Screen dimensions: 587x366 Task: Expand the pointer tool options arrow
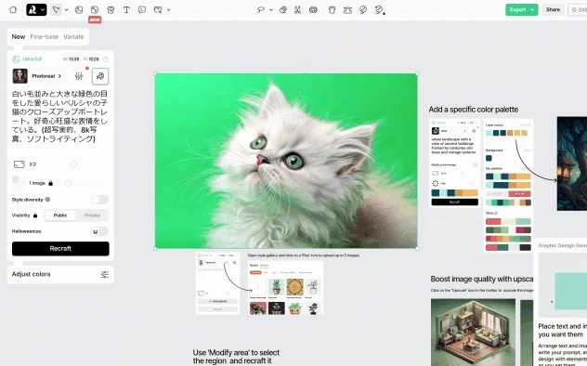coord(66,9)
